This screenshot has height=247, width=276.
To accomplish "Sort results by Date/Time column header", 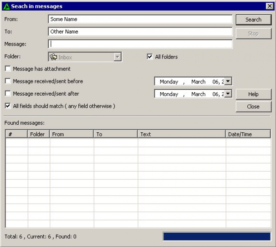I will click(x=248, y=134).
